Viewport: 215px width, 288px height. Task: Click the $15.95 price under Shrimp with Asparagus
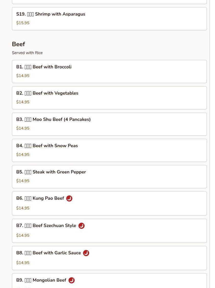(x=23, y=23)
